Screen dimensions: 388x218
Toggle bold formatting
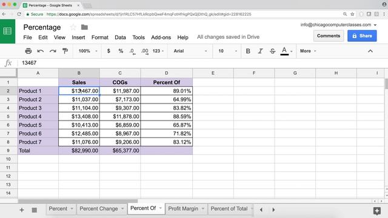point(248,51)
